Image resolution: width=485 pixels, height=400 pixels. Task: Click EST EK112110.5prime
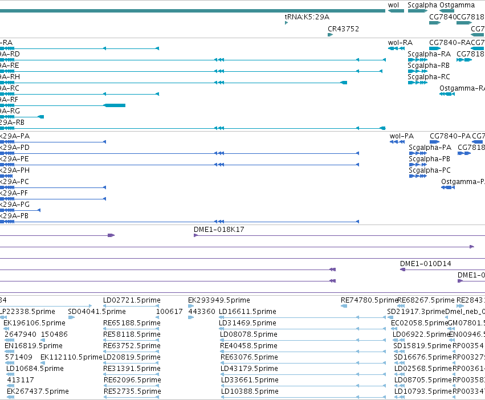(71, 357)
